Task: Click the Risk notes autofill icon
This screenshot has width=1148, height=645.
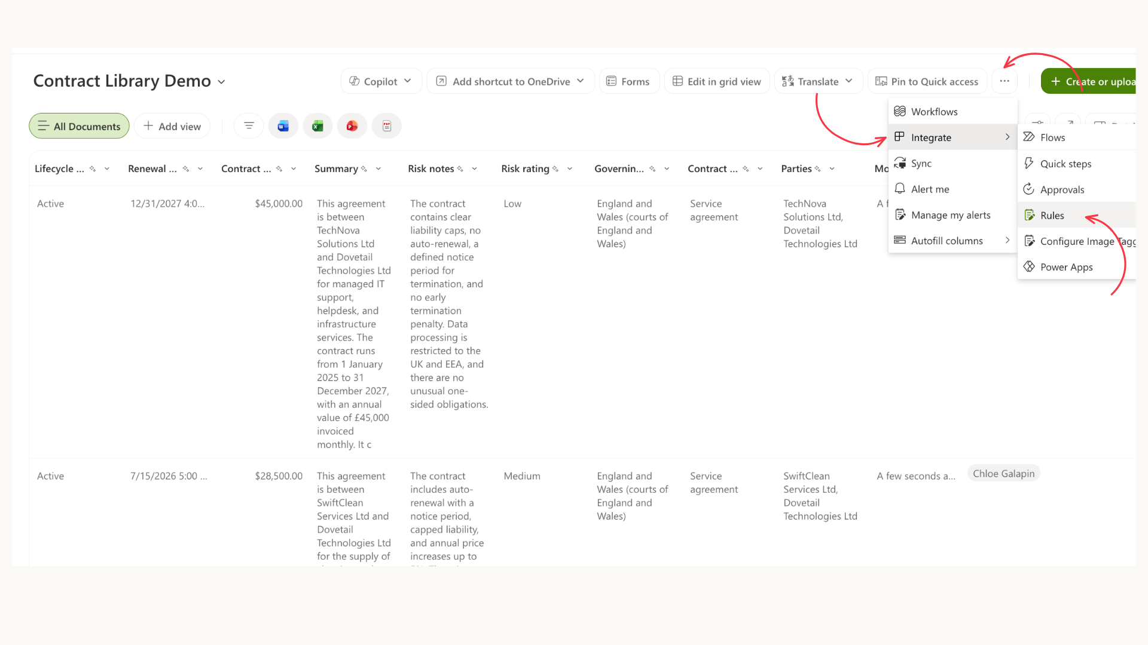Action: [460, 169]
